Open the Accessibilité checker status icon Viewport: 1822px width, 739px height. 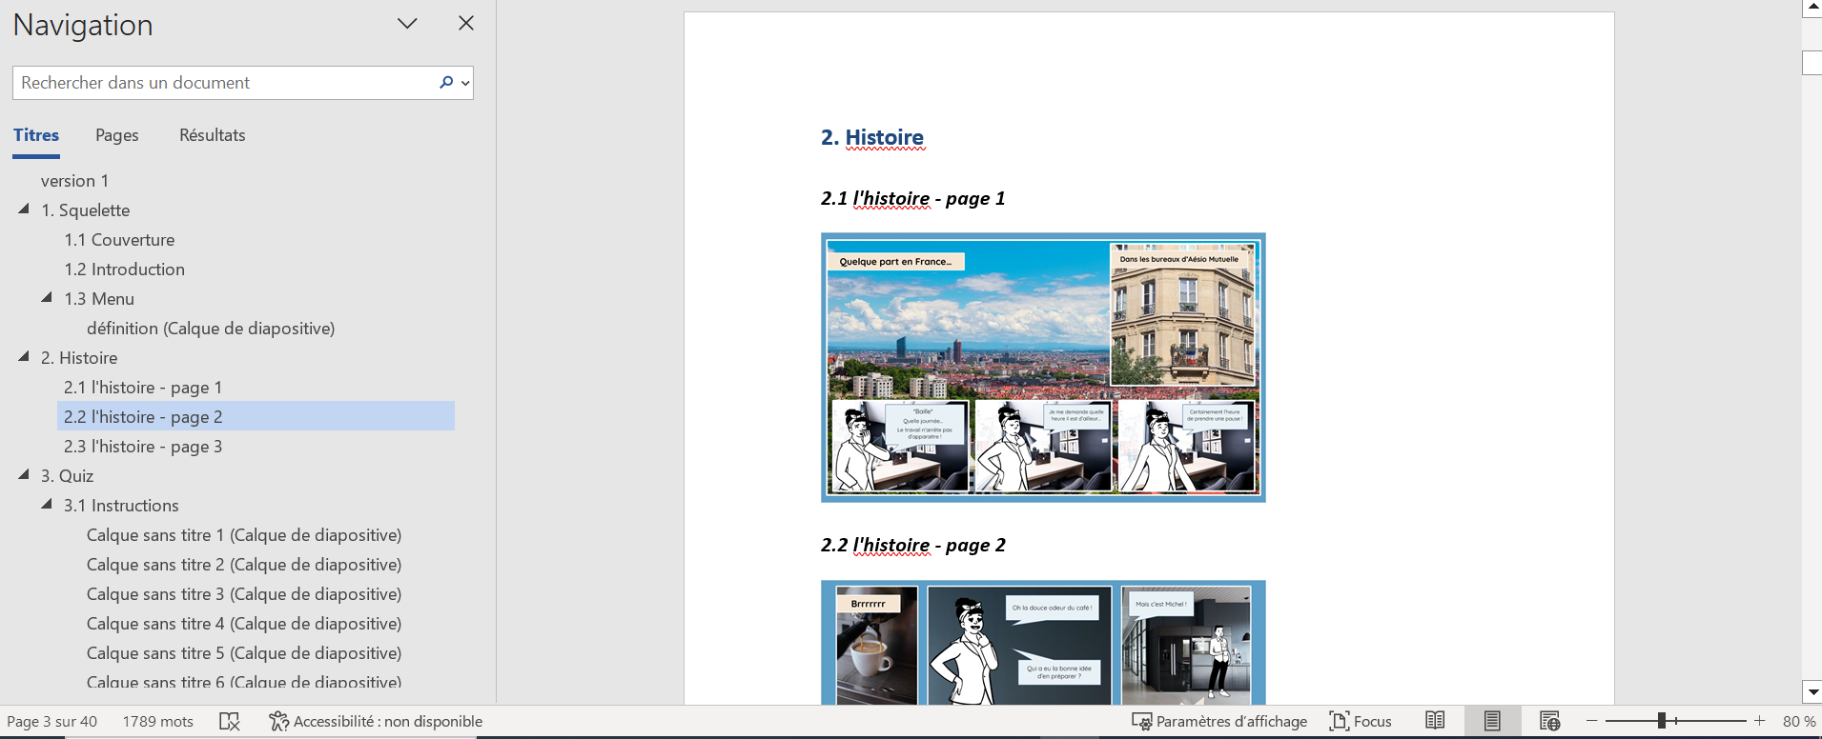coord(278,722)
